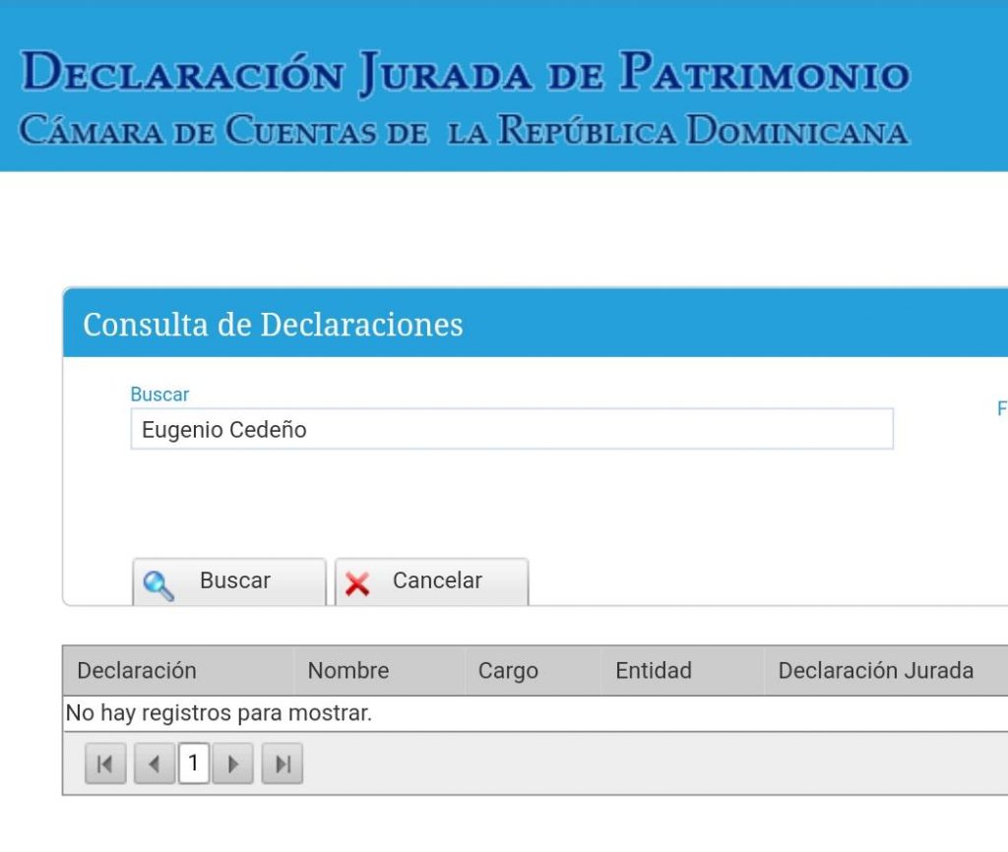The height and width of the screenshot is (852, 1008).
Task: Click the red X icon on Cancelar
Action: 357,583
